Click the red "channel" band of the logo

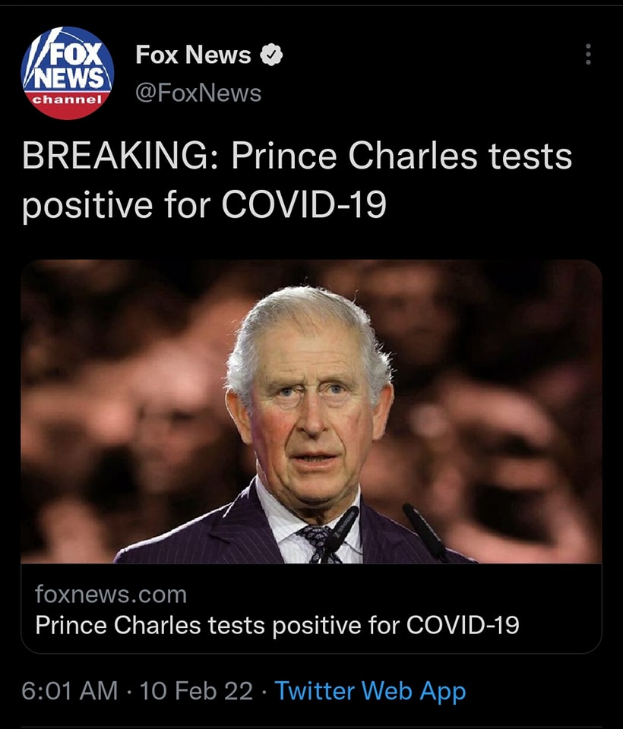click(x=67, y=100)
